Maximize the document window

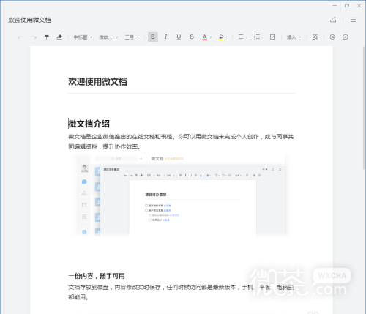click(347, 6)
